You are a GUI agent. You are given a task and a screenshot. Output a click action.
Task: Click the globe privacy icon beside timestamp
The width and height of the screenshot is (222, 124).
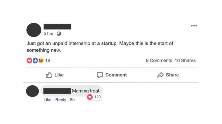[x=59, y=34]
